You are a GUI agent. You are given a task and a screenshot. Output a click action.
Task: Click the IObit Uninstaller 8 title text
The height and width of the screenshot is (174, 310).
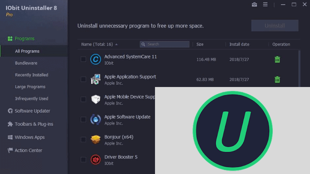pyautogui.click(x=31, y=8)
